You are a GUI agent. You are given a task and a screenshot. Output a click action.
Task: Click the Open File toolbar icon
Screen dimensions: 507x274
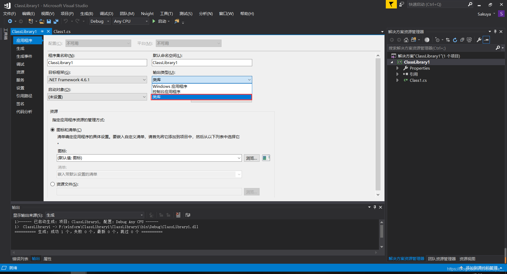(42, 21)
